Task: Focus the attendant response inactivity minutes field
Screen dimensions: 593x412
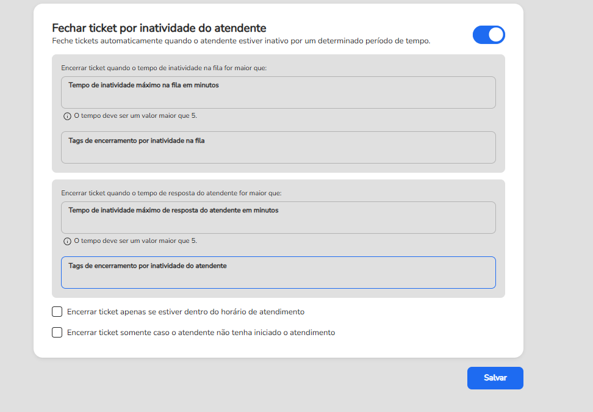Action: click(x=278, y=222)
